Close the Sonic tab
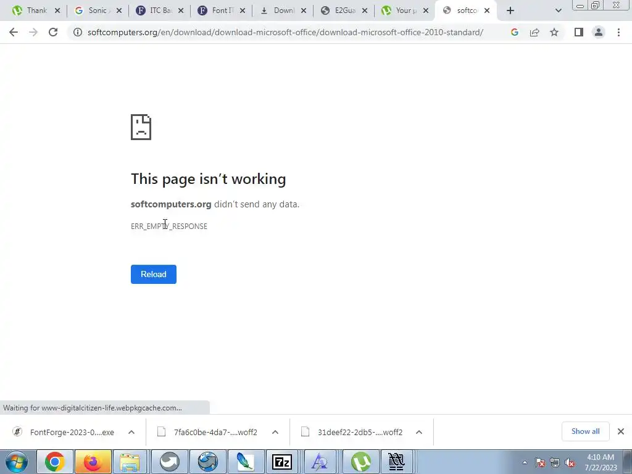Viewport: 632px width, 474px height. click(119, 10)
